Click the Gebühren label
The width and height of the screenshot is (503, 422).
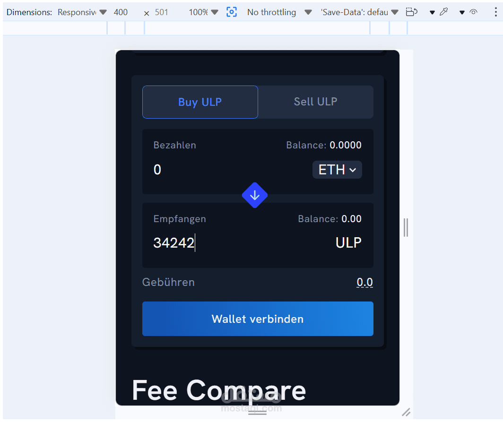click(x=168, y=282)
